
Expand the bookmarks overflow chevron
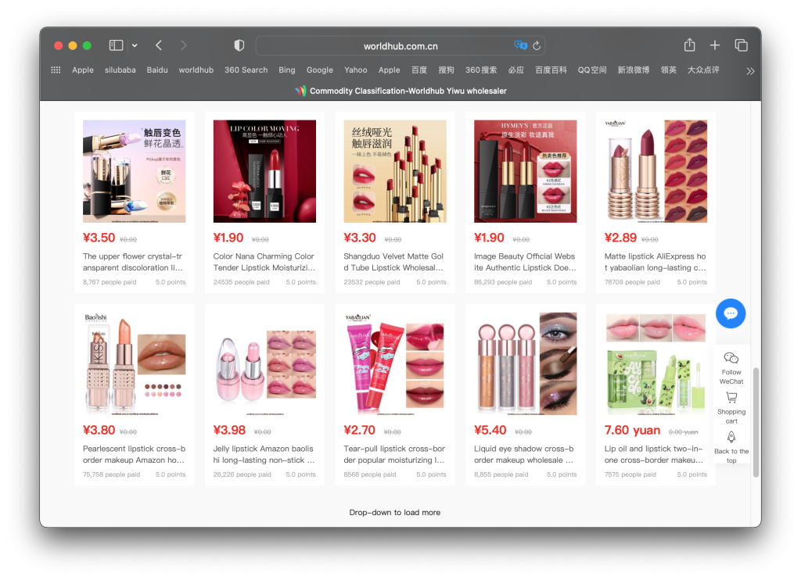[x=750, y=70]
